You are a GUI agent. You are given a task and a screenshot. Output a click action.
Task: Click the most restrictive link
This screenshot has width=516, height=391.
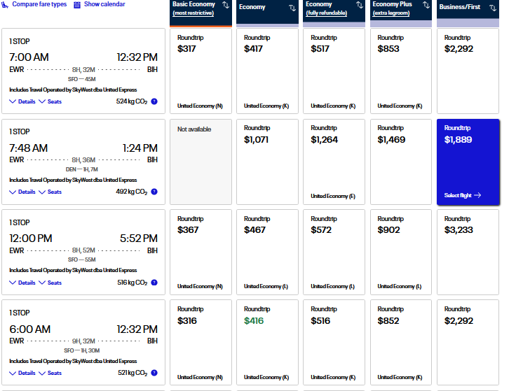pos(194,13)
